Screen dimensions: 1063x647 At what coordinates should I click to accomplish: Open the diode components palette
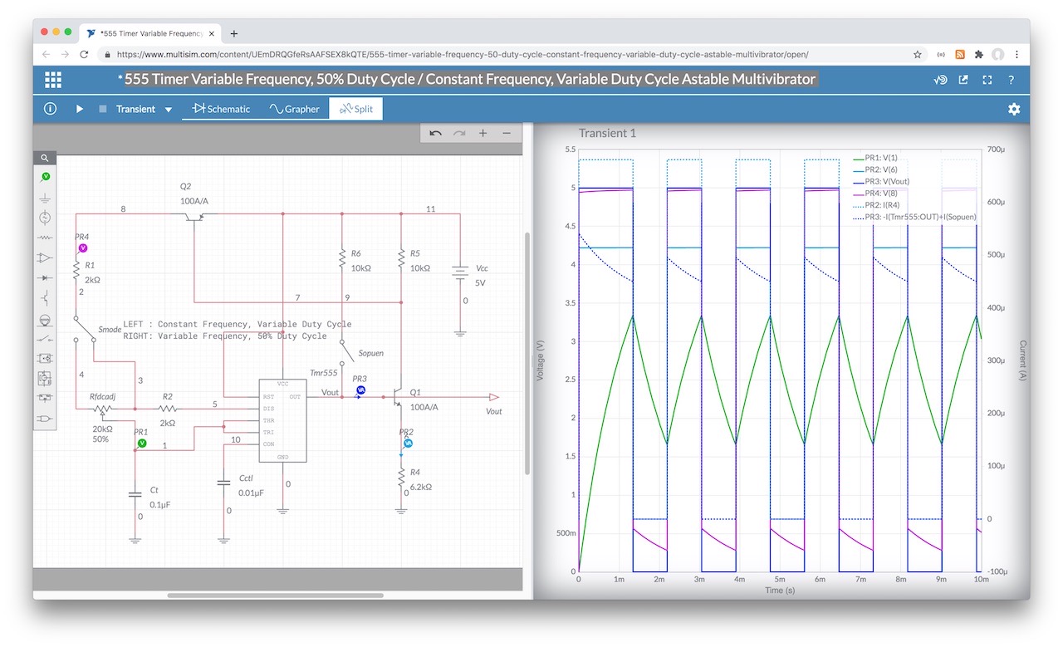[x=45, y=277]
